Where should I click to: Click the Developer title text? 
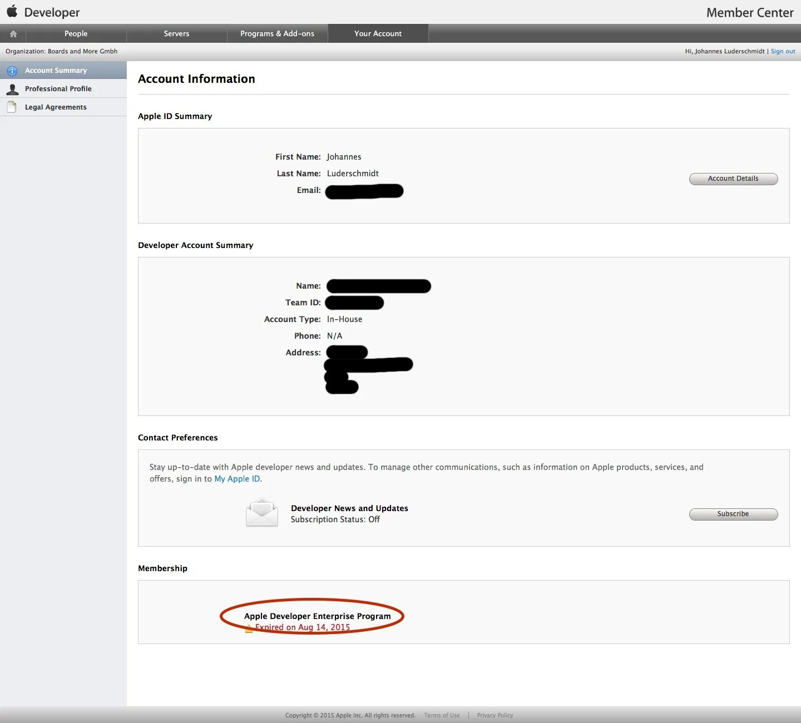[x=52, y=12]
